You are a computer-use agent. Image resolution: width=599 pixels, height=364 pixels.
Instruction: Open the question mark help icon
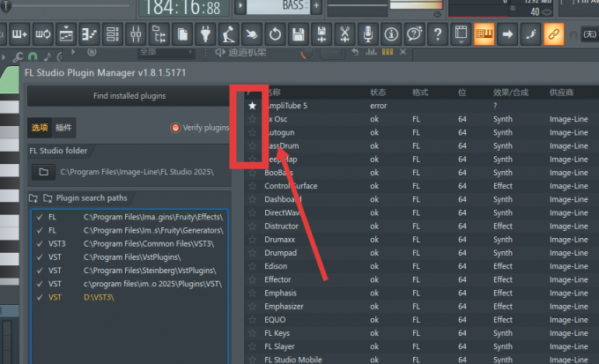(438, 34)
